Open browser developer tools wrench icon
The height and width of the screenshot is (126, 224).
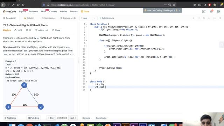pyautogui.click(x=13, y=5)
